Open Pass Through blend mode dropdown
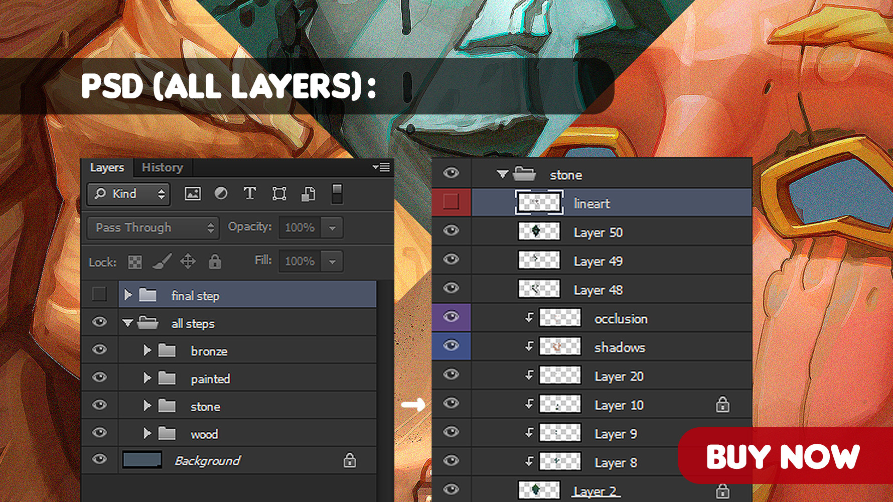Viewport: 893px width, 502px height. pos(153,228)
